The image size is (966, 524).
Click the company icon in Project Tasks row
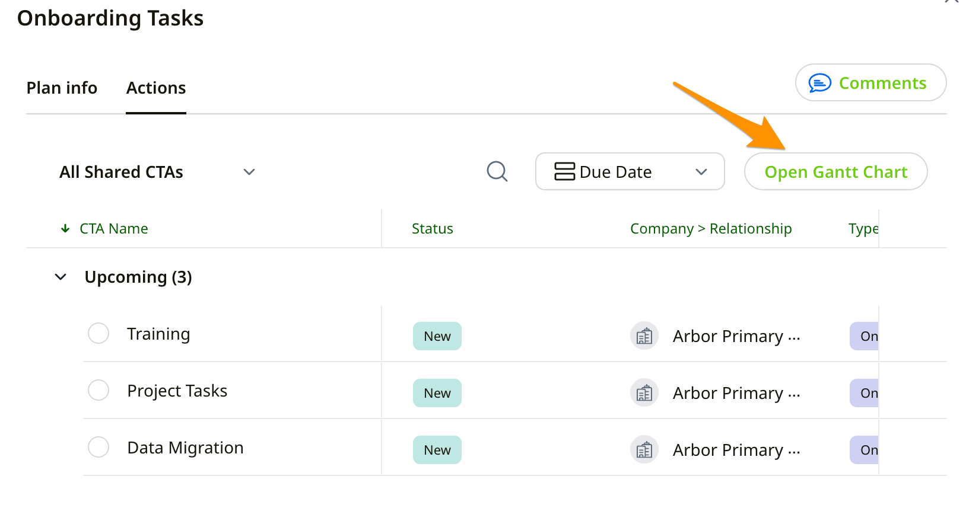[644, 394]
